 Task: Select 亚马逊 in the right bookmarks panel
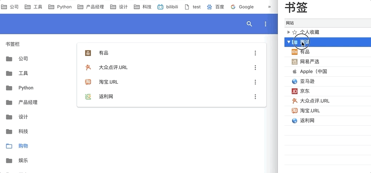(x=328, y=81)
